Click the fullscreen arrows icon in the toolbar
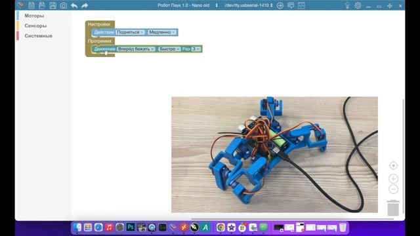Screen dimensions: 420x236 [390, 6]
